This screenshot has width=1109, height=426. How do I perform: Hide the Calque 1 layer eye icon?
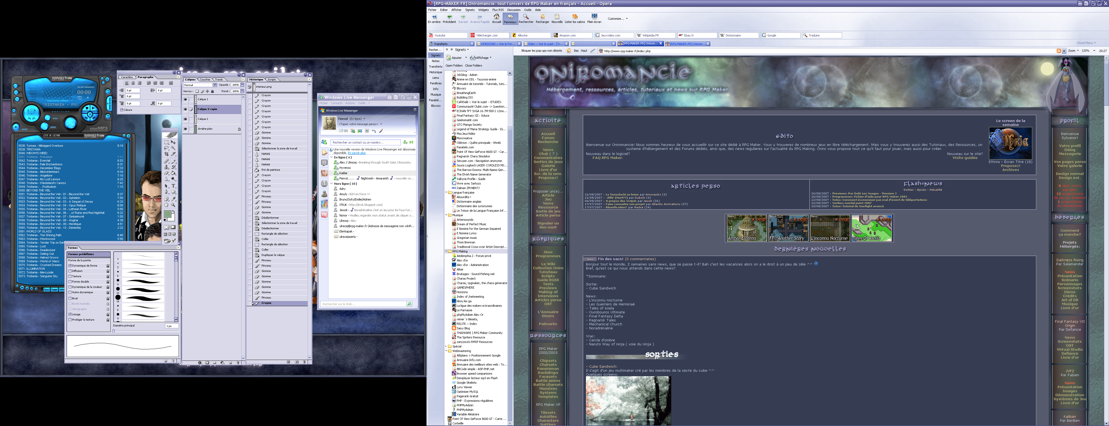click(x=186, y=99)
